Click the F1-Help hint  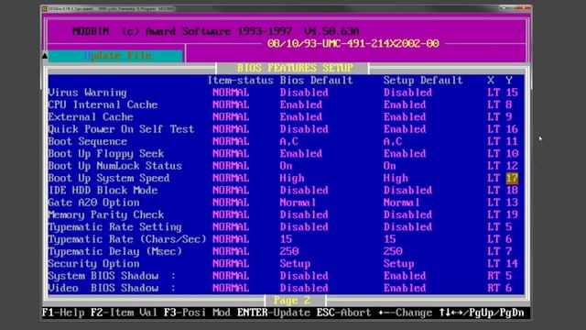coord(63,313)
